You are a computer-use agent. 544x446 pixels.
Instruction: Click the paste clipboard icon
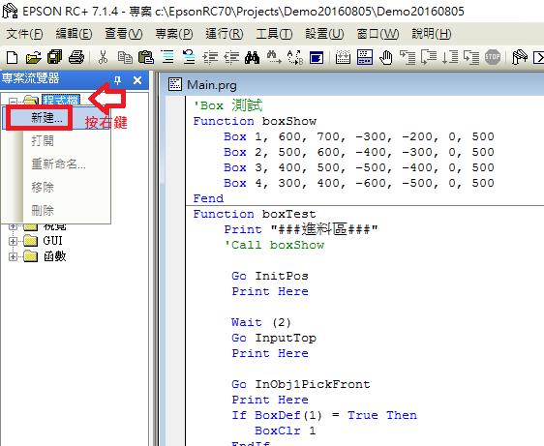point(146,57)
